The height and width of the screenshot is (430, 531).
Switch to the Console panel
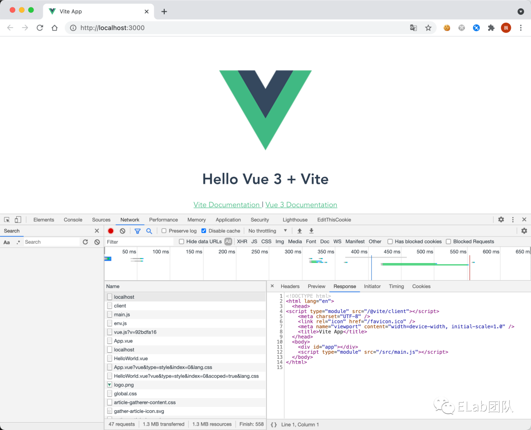click(73, 220)
